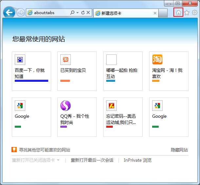Open 忘记密码--奥迅运动城 link
Screen dimensions: 200x185
[x=121, y=119]
